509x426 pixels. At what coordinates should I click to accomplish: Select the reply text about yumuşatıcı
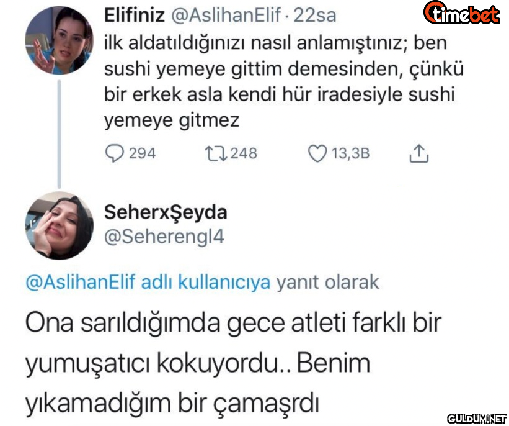pyautogui.click(x=233, y=363)
